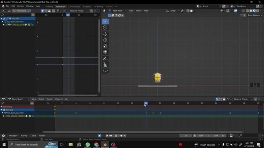The height and width of the screenshot is (148, 264).
Task: Open Pose Mode dropdown
Action: [x=118, y=11]
